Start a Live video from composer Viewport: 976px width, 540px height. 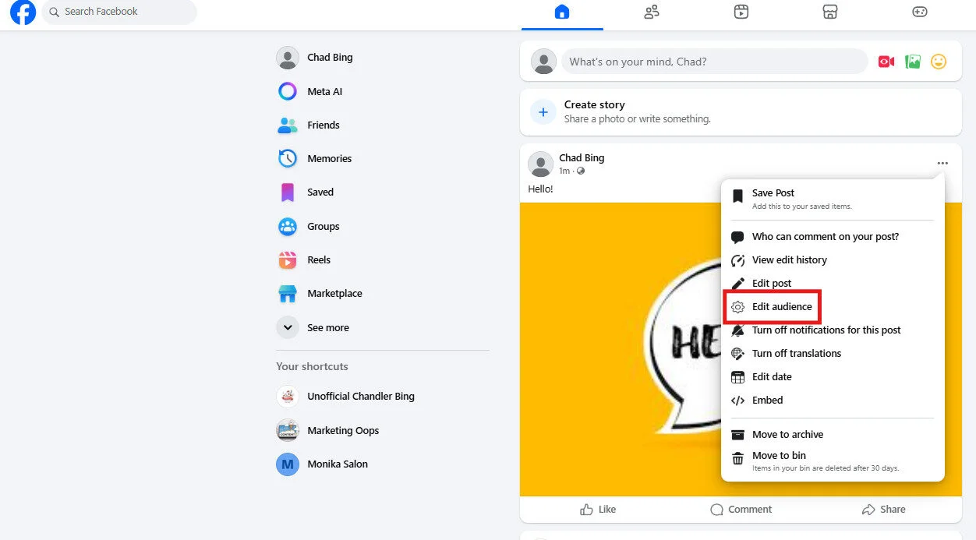(x=886, y=62)
